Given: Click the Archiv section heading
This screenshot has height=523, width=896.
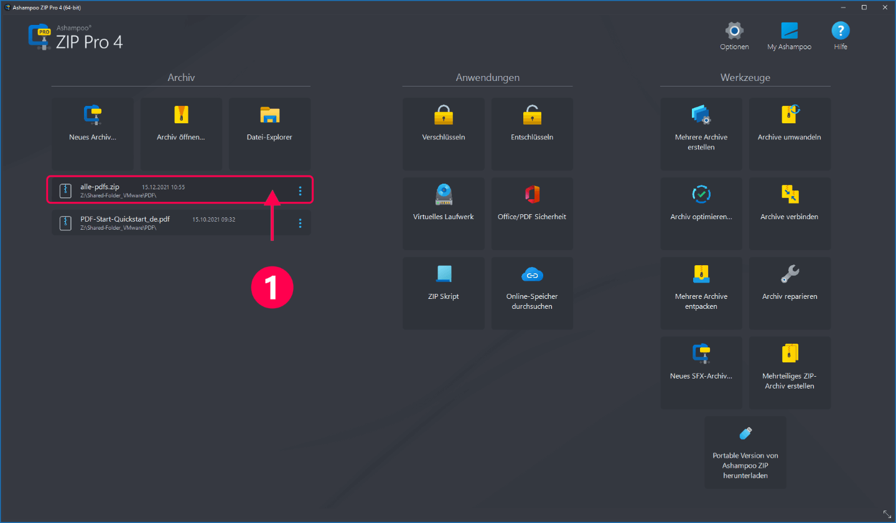Looking at the screenshot, I should coord(181,78).
